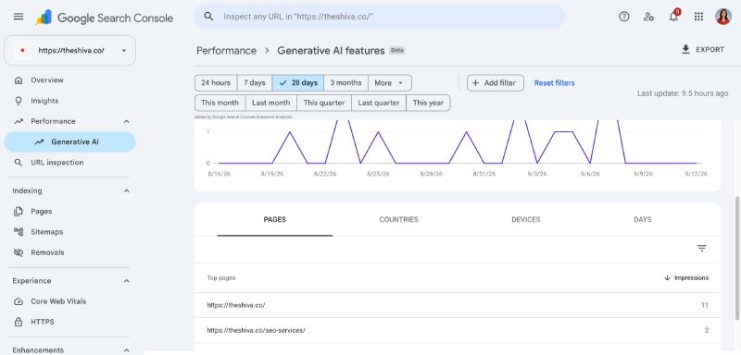
Task: Select the 7 days date range
Action: (x=255, y=83)
